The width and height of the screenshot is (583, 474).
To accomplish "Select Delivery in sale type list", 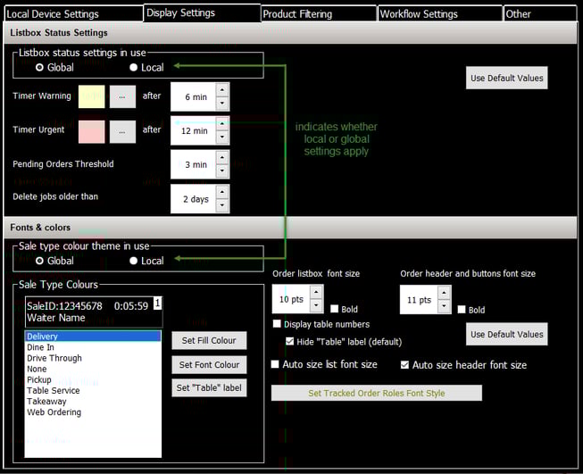I will pyautogui.click(x=93, y=336).
